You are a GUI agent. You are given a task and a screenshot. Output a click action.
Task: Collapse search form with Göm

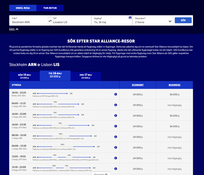14,29
